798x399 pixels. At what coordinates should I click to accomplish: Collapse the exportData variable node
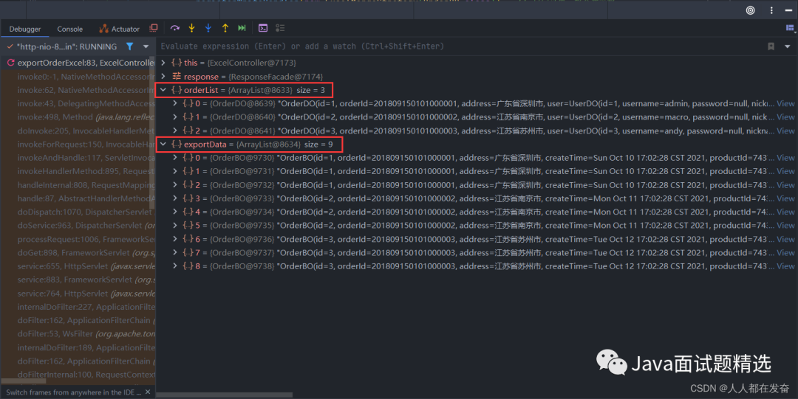click(x=163, y=145)
